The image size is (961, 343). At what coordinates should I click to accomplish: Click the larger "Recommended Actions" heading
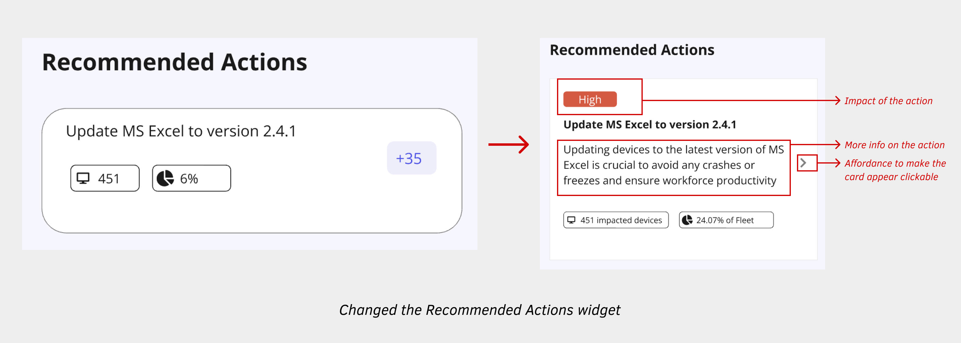(174, 62)
